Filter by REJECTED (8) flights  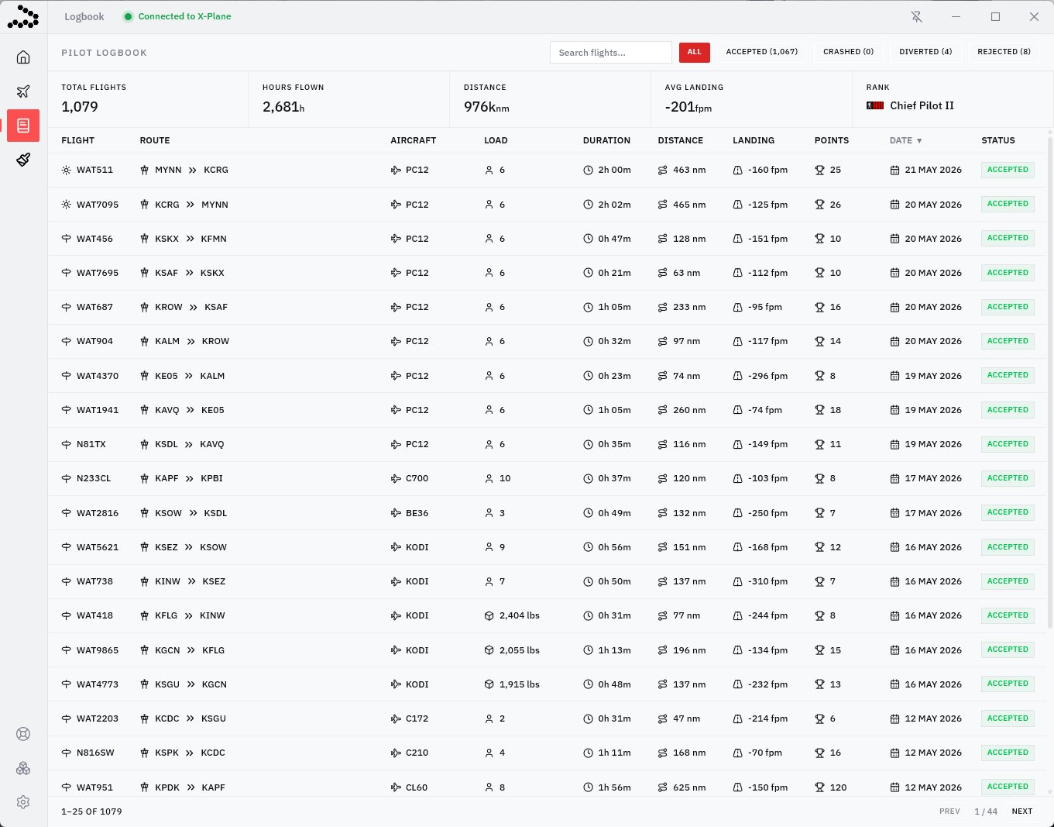[1004, 52]
